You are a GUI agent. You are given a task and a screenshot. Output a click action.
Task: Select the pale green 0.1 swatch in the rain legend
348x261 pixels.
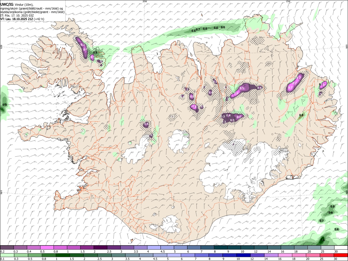(x=7, y=255)
